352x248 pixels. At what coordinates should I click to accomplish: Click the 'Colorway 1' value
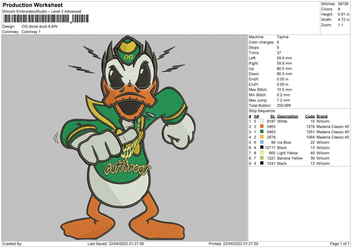point(31,32)
